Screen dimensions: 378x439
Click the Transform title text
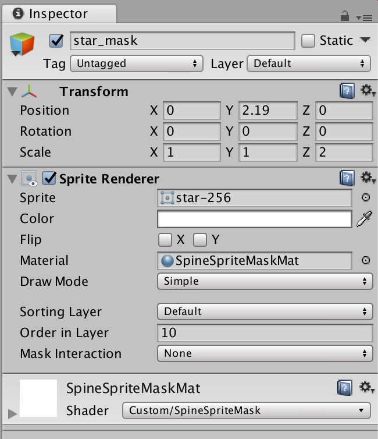(94, 92)
